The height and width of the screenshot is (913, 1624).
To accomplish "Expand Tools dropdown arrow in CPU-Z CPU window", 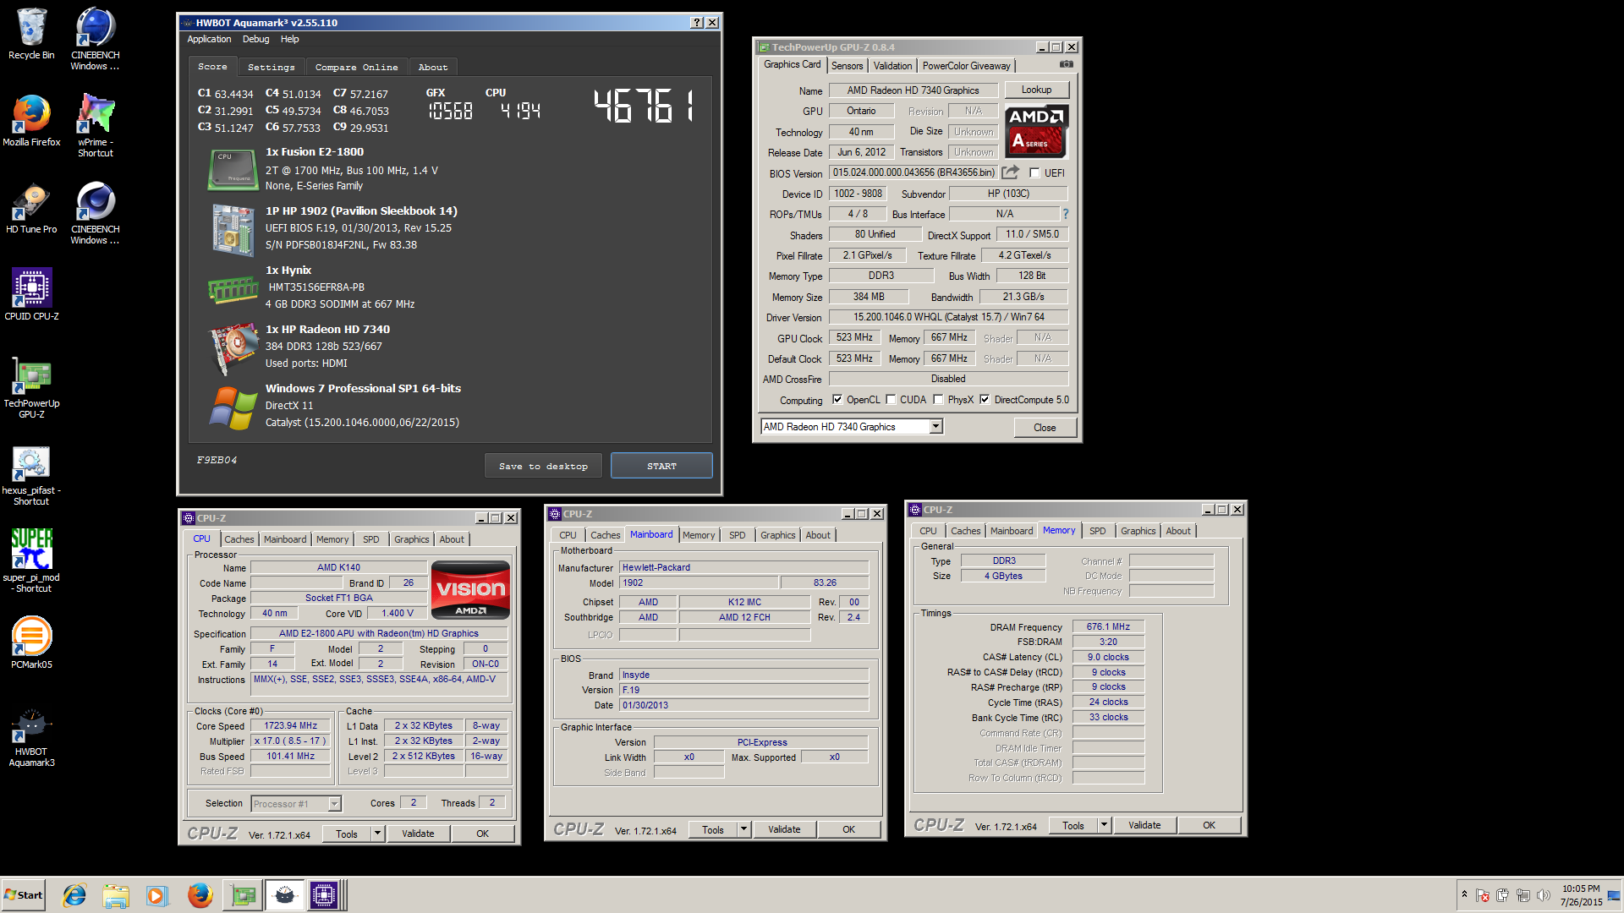I will pyautogui.click(x=377, y=834).
